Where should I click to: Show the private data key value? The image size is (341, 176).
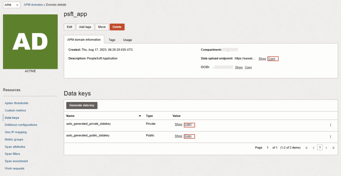(x=178, y=124)
